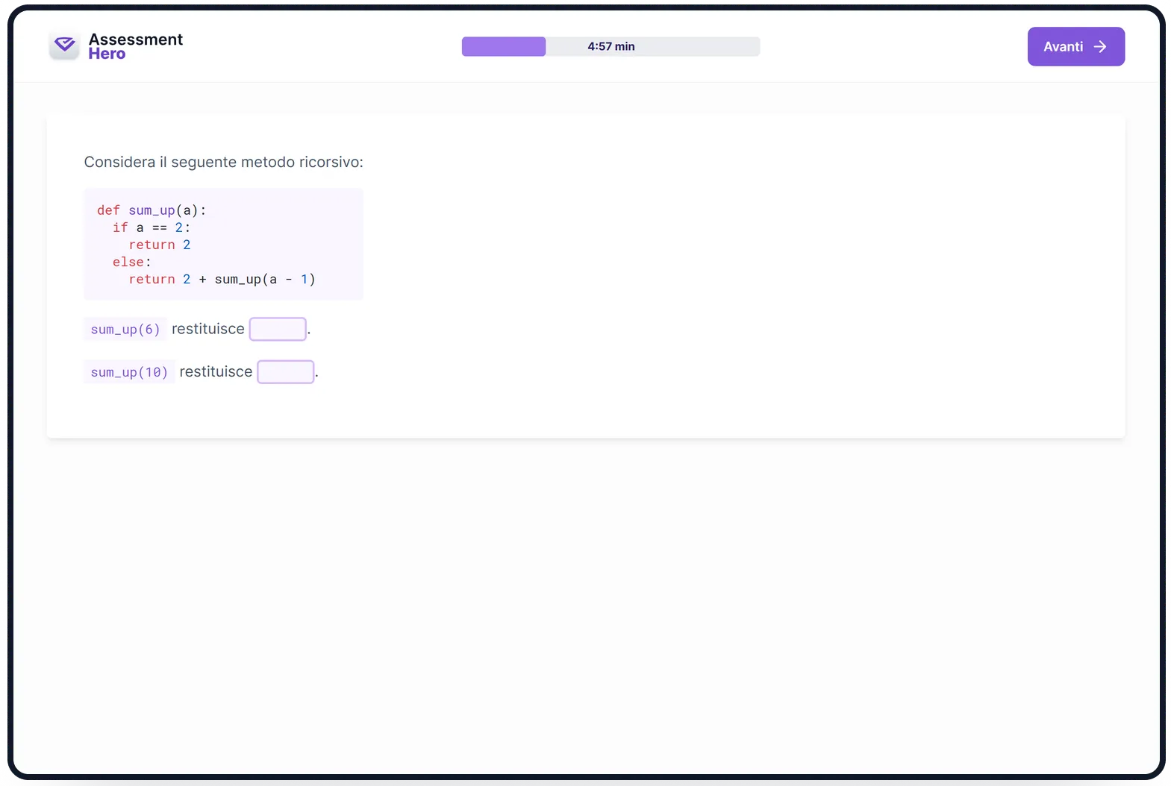Click the 'else:' code line

pos(131,262)
